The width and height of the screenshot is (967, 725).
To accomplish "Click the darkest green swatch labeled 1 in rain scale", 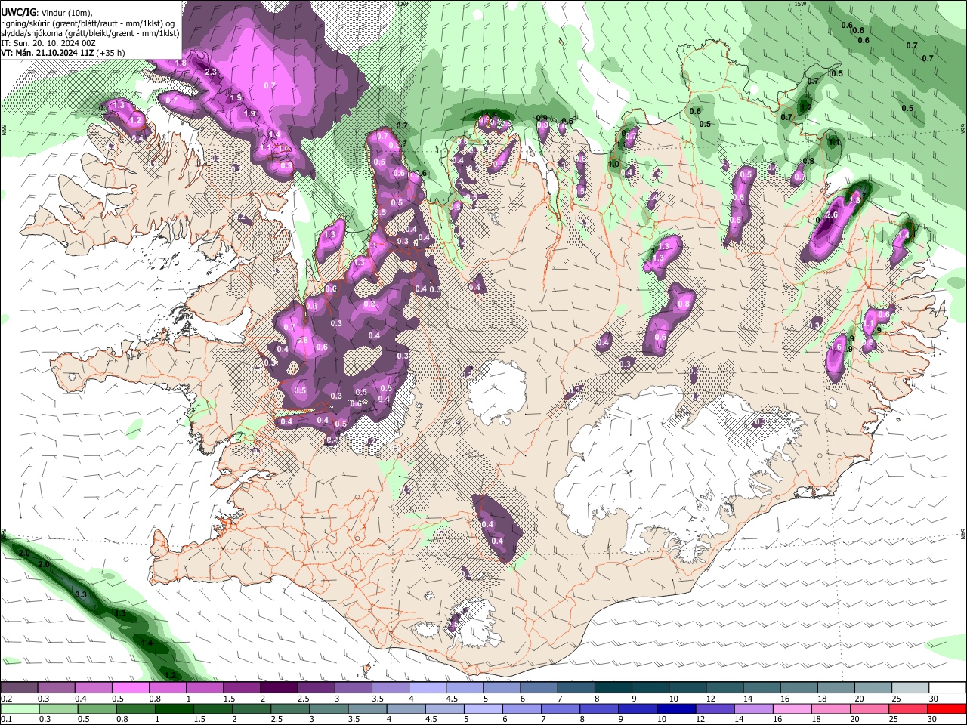I will click(x=173, y=708).
